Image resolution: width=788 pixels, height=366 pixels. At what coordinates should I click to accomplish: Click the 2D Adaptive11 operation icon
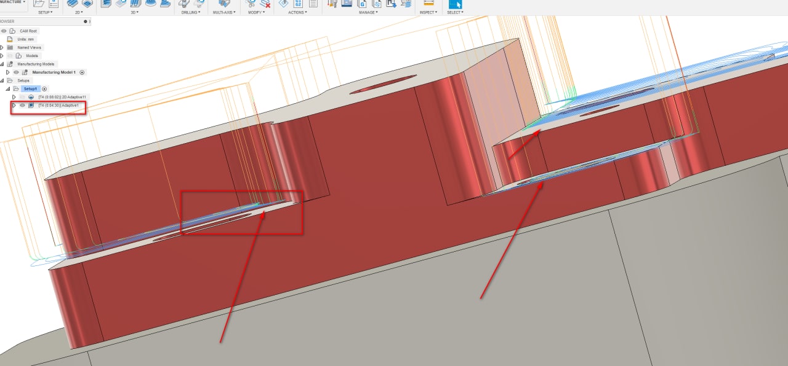31,97
